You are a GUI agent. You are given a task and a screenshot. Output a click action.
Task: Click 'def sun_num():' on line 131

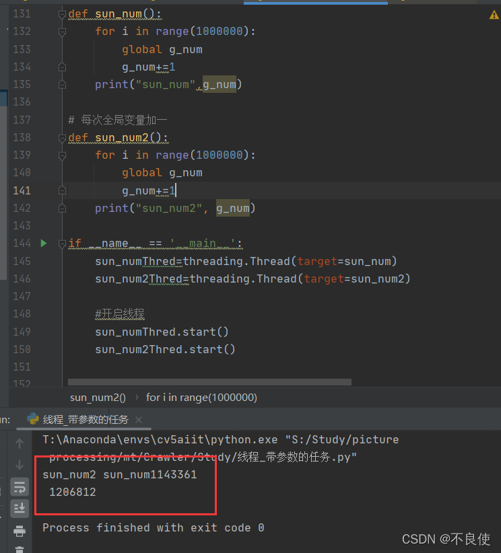[114, 14]
